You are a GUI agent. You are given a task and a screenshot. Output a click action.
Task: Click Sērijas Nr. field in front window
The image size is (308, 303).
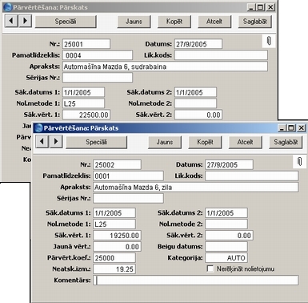(128, 198)
